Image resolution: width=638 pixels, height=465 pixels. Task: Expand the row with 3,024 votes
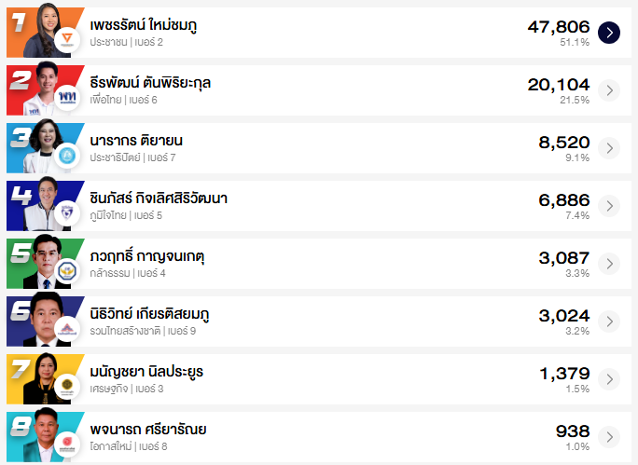(x=608, y=321)
